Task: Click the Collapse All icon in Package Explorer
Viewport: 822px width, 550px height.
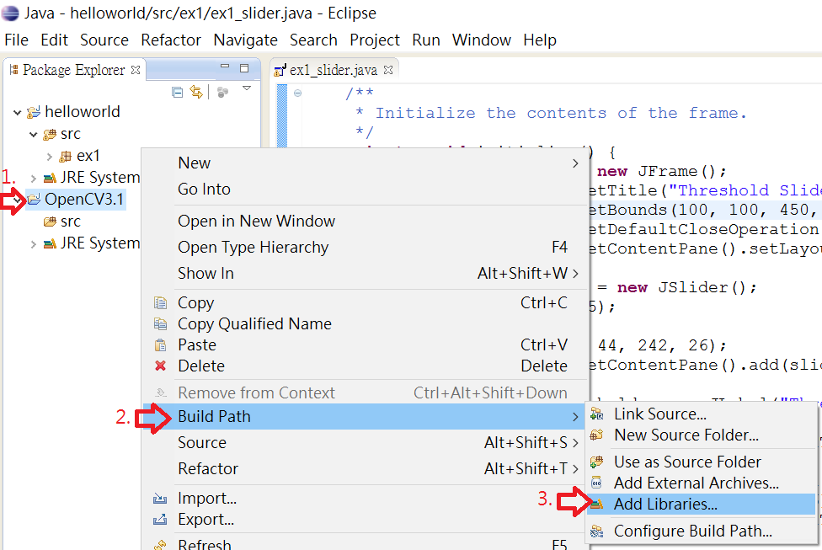Action: [x=177, y=93]
